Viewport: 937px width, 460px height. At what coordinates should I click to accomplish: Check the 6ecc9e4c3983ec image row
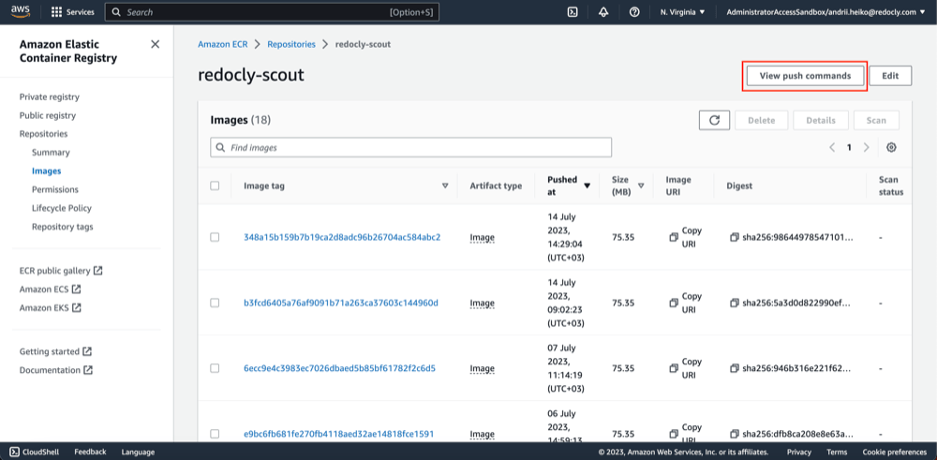[215, 368]
